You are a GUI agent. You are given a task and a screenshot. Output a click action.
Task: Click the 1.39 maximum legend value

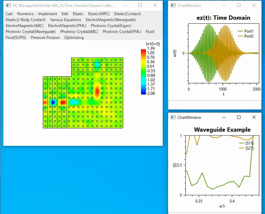tap(151, 48)
